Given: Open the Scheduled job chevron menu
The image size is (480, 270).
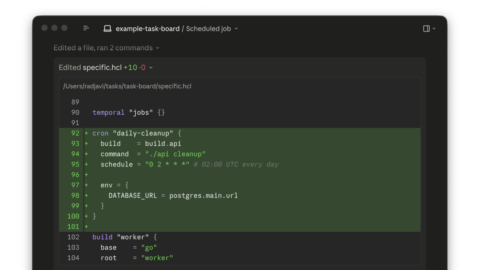Looking at the screenshot, I should pyautogui.click(x=236, y=28).
